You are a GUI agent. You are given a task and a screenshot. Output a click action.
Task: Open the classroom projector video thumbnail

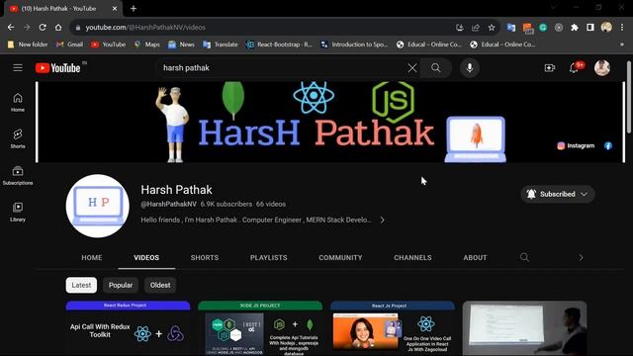coord(525,328)
